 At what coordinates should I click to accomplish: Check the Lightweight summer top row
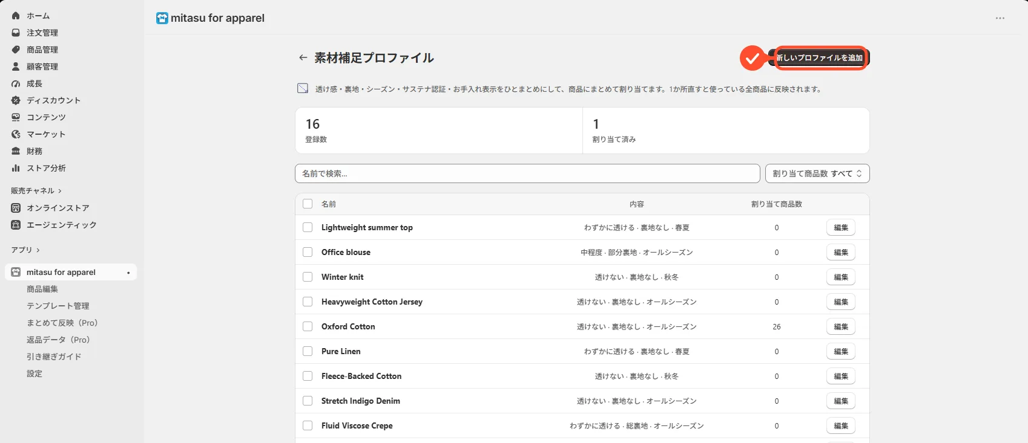308,227
